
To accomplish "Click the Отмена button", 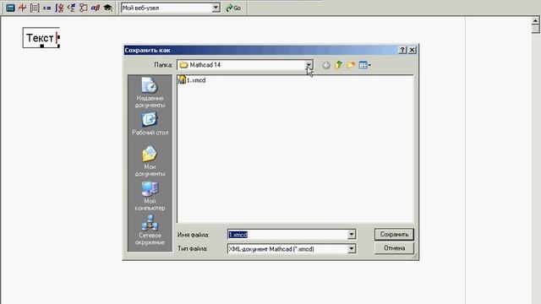I will point(394,248).
